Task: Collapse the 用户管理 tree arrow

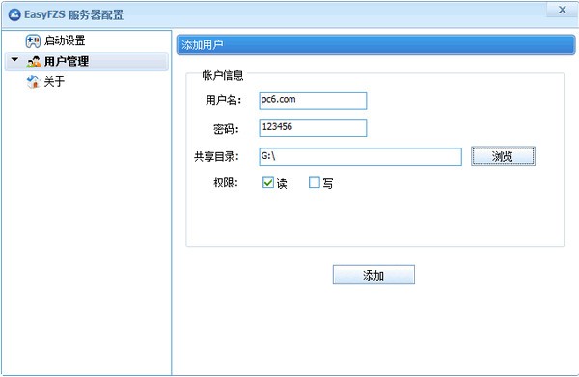Action: (14, 59)
